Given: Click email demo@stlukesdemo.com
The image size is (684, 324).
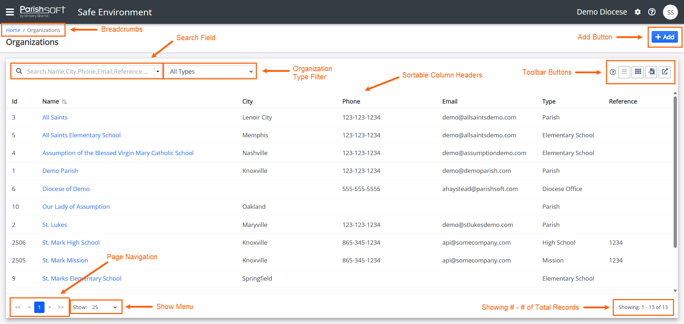Looking at the screenshot, I should point(478,225).
